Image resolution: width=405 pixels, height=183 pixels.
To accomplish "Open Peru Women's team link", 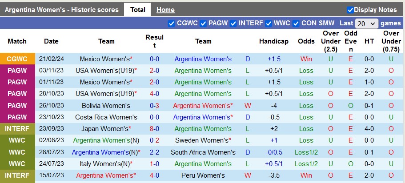I will [x=203, y=175].
